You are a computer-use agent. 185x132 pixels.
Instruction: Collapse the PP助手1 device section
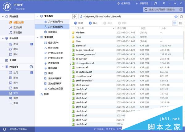(x=2, y=67)
